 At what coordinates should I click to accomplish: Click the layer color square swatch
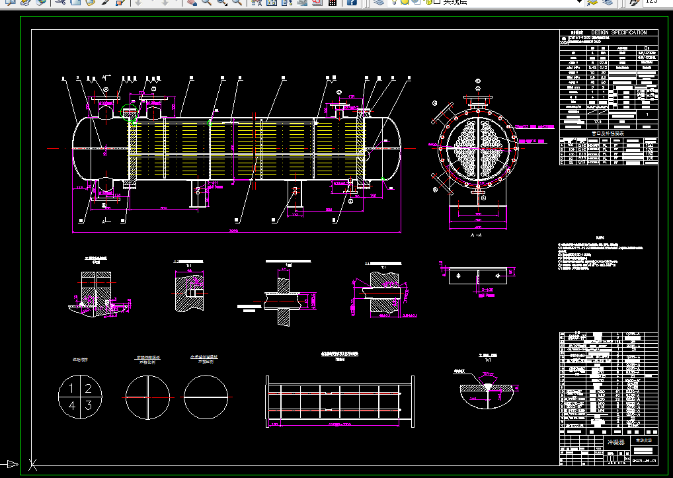[437, 2]
